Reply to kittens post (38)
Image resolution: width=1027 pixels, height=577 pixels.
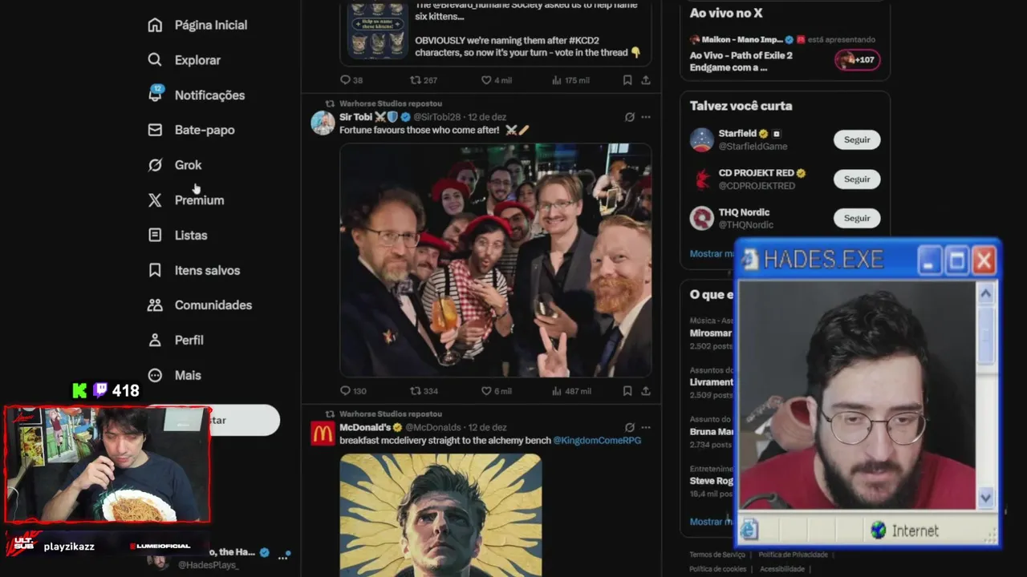351,80
